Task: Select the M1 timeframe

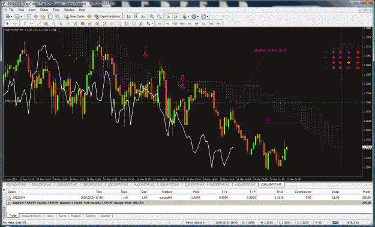Action: 160,23
